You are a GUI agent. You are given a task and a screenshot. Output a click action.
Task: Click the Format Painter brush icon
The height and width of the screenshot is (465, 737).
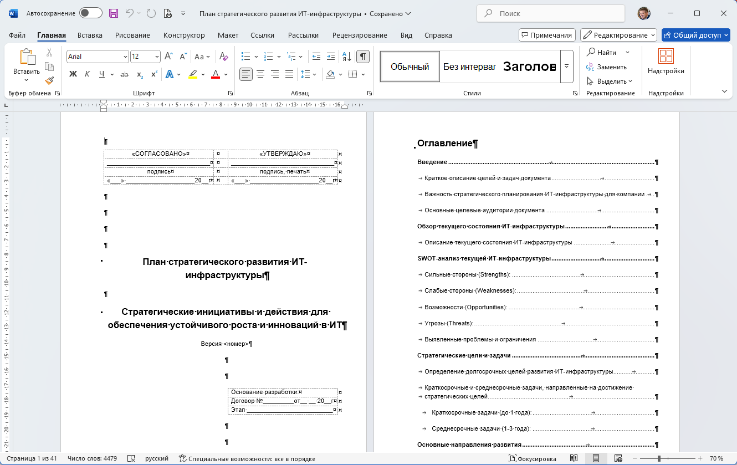click(49, 81)
